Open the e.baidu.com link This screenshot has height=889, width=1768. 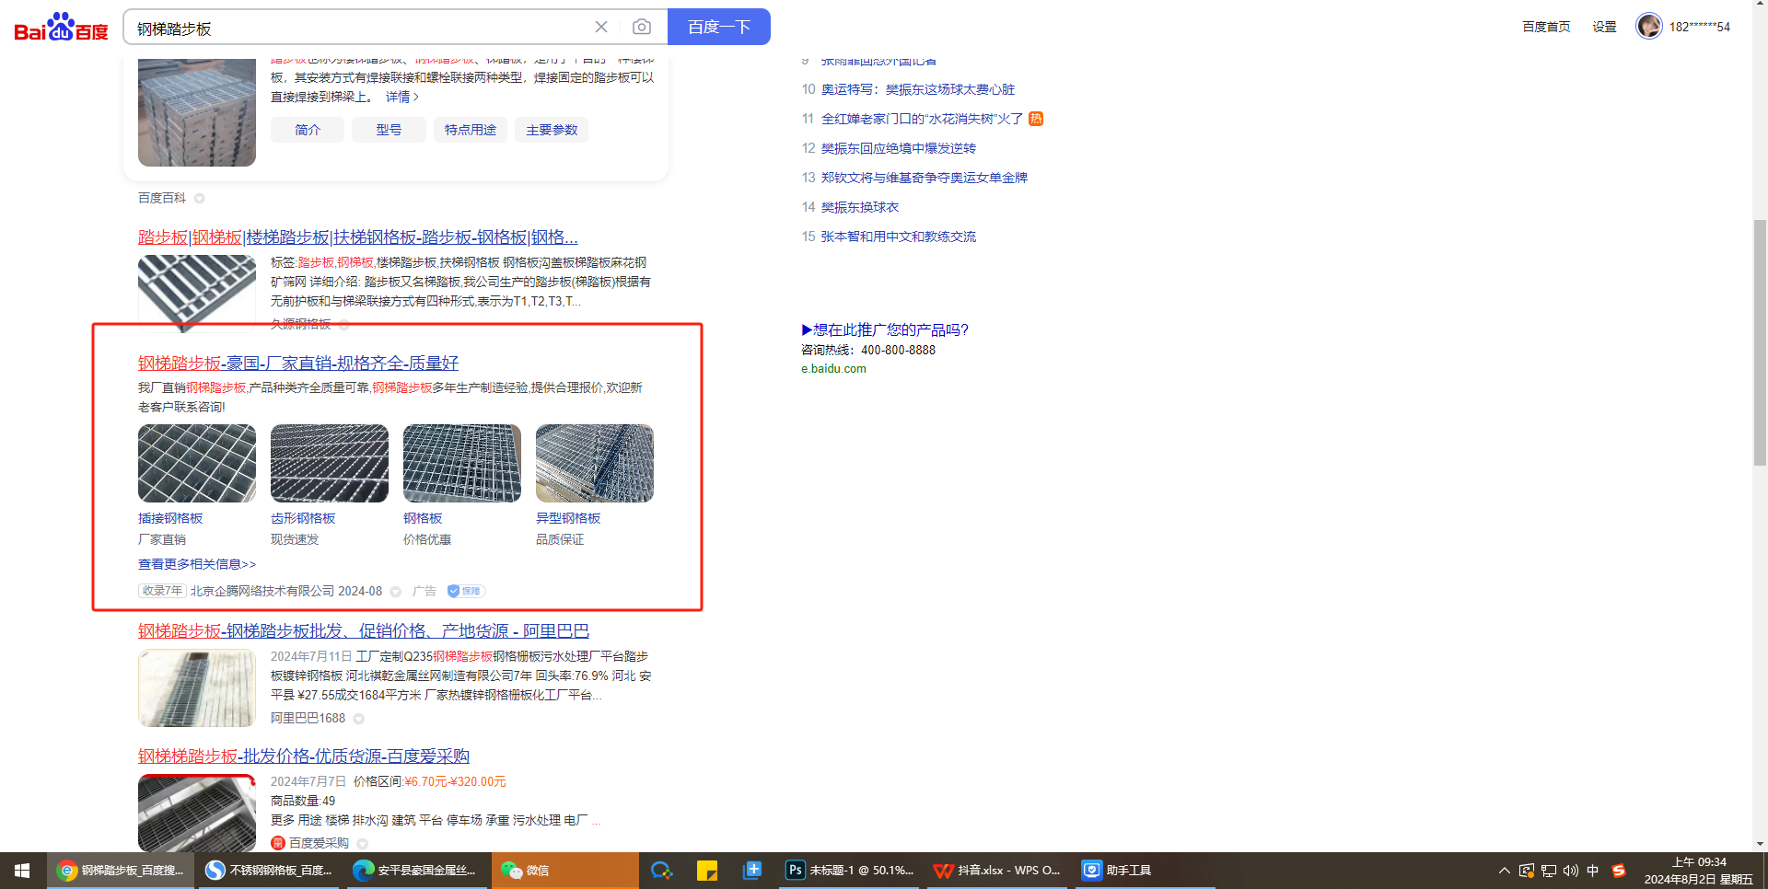(x=833, y=369)
